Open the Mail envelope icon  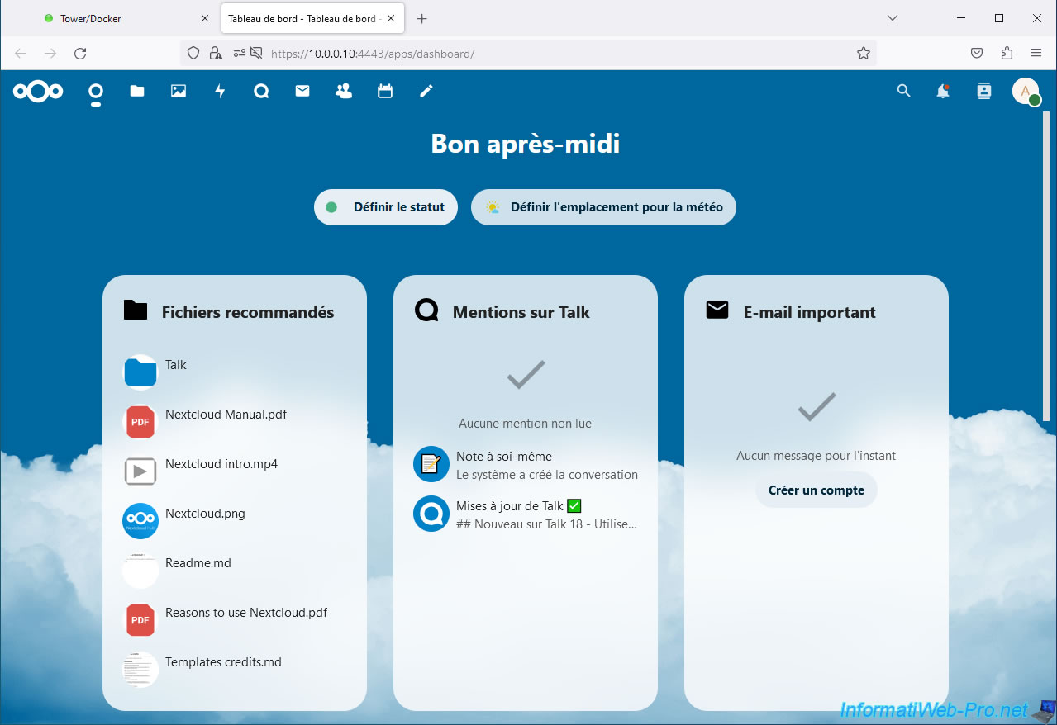302,91
